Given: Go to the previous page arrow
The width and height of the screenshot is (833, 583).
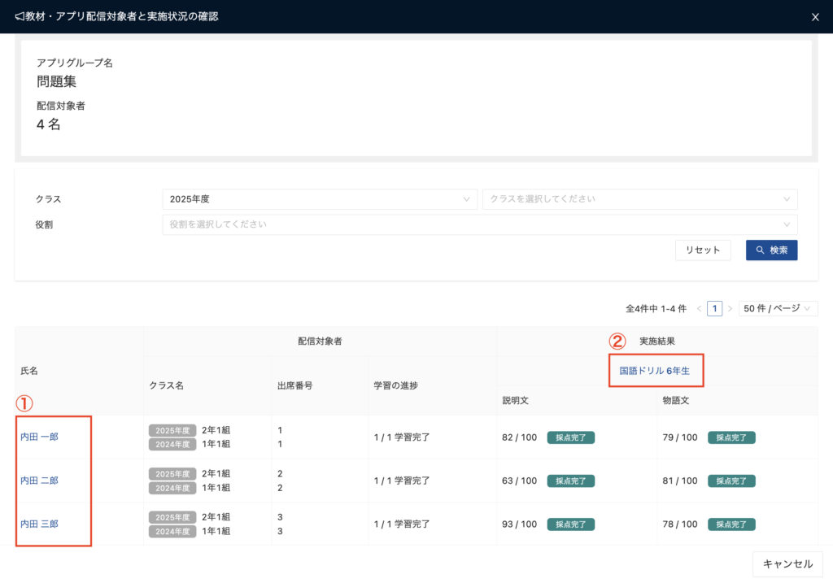Looking at the screenshot, I should click(x=699, y=309).
